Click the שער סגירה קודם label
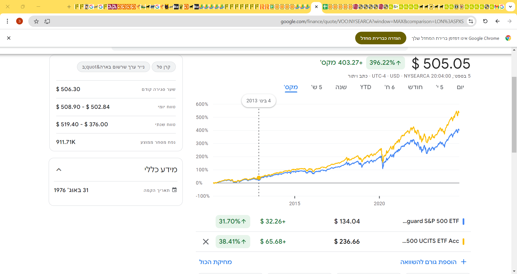This screenshot has width=517, height=274. (x=159, y=89)
